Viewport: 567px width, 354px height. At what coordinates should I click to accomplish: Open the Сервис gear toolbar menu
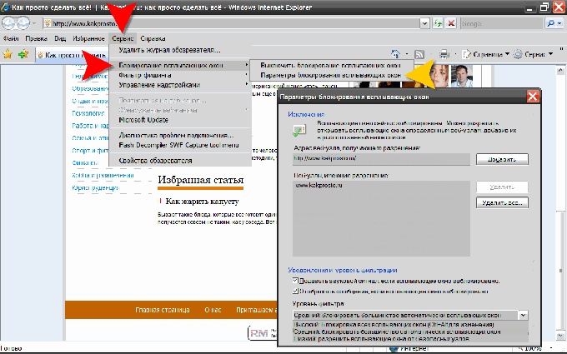coord(534,54)
